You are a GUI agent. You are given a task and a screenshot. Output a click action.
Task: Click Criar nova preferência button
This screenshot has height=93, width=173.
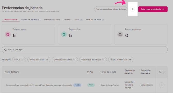(x=153, y=9)
